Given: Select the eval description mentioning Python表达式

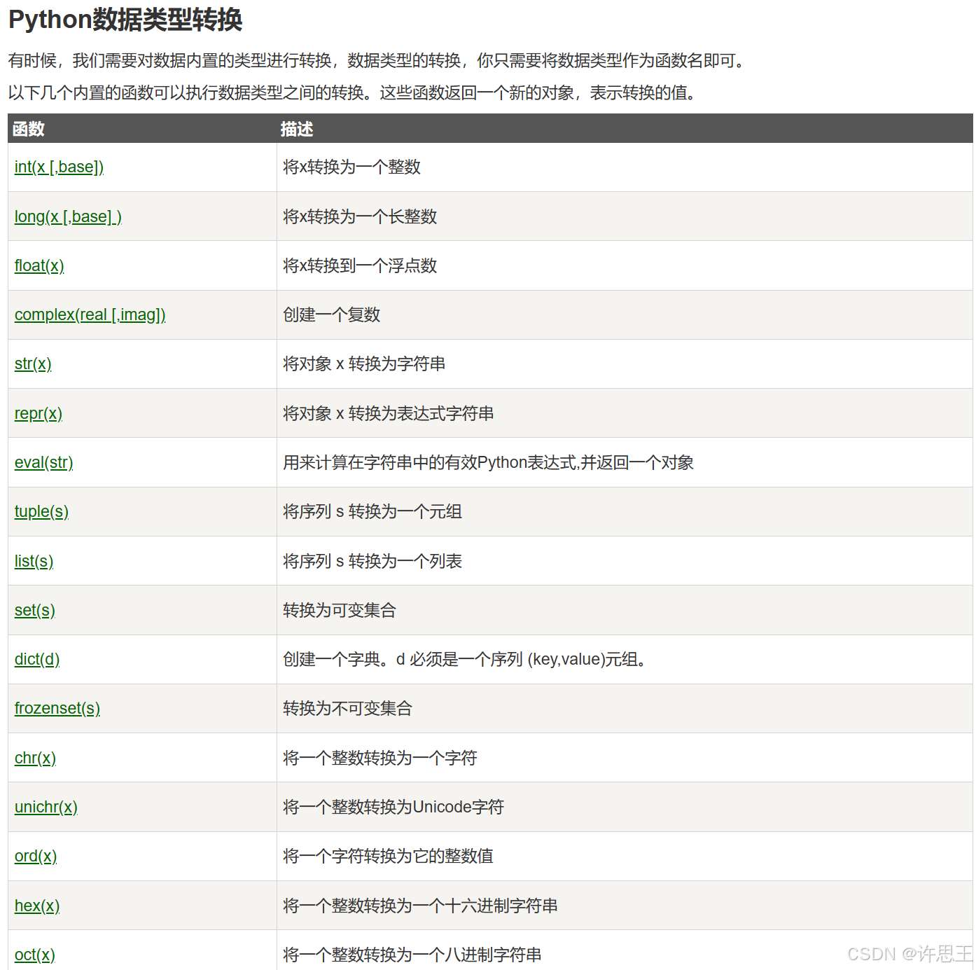Looking at the screenshot, I should point(488,462).
